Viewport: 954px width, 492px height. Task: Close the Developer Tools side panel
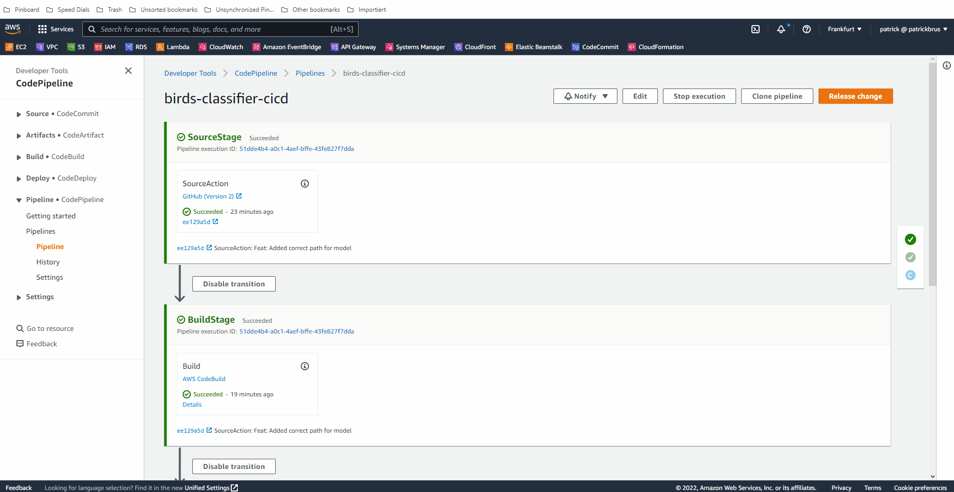click(128, 71)
